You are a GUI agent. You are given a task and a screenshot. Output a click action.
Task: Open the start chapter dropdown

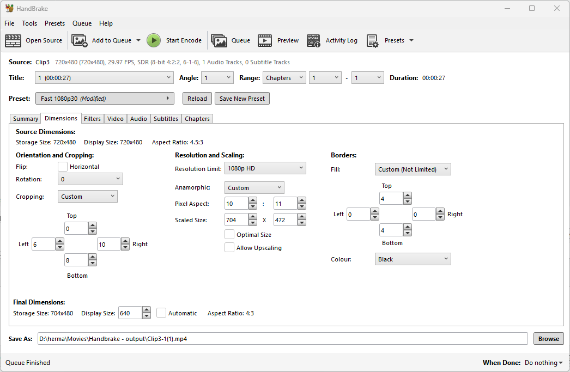point(325,78)
